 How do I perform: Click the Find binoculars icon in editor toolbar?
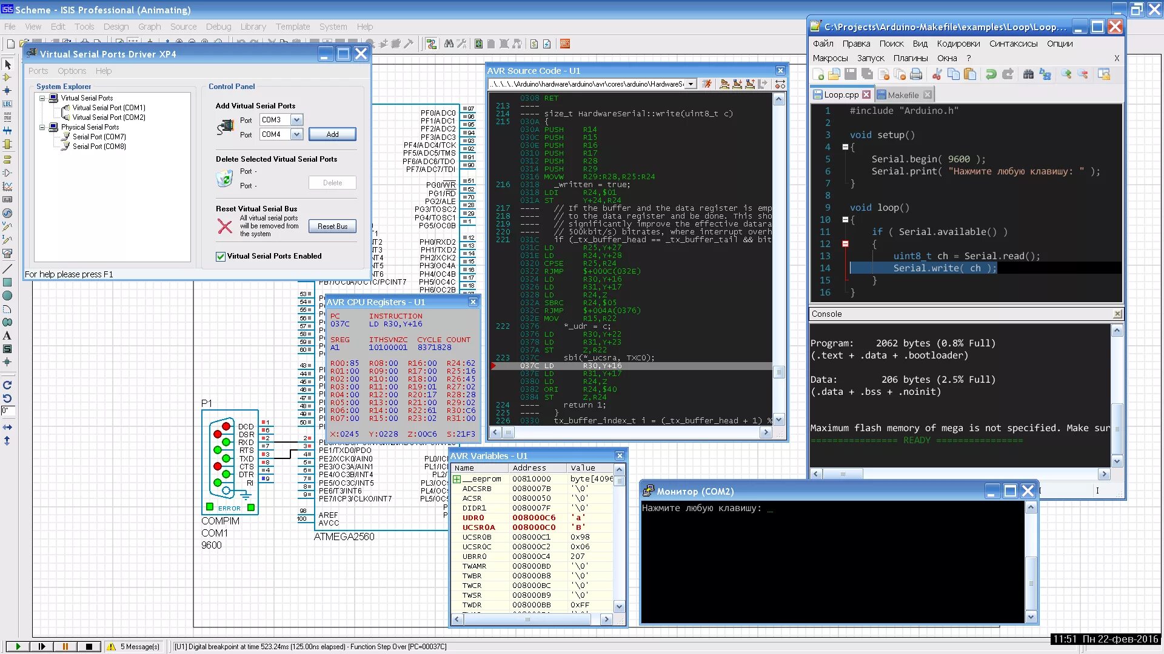(1028, 74)
